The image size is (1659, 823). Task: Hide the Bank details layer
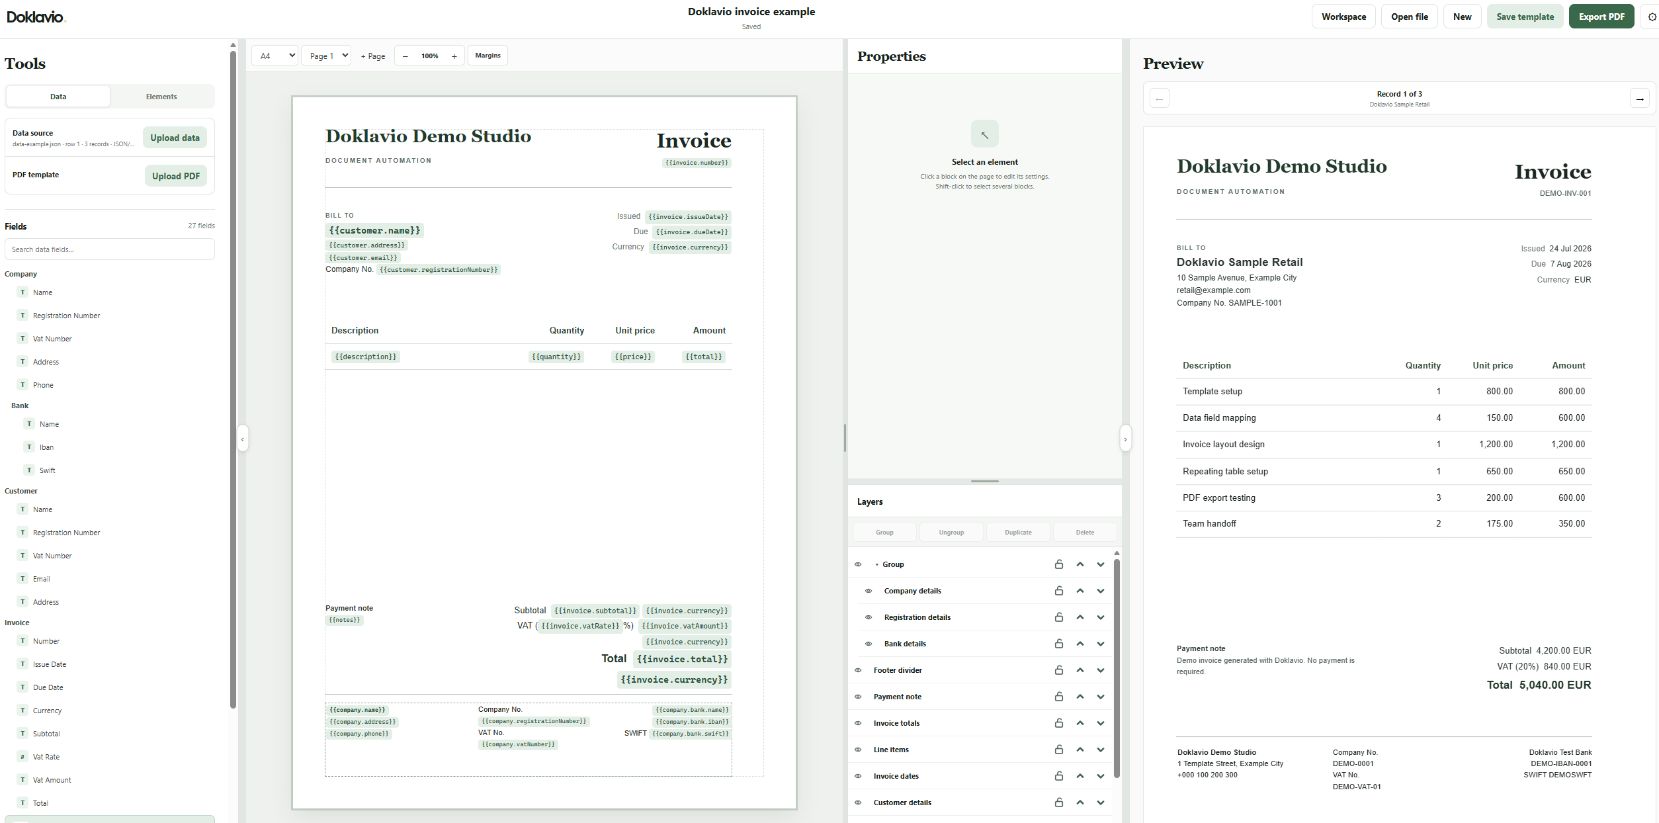coord(869,644)
